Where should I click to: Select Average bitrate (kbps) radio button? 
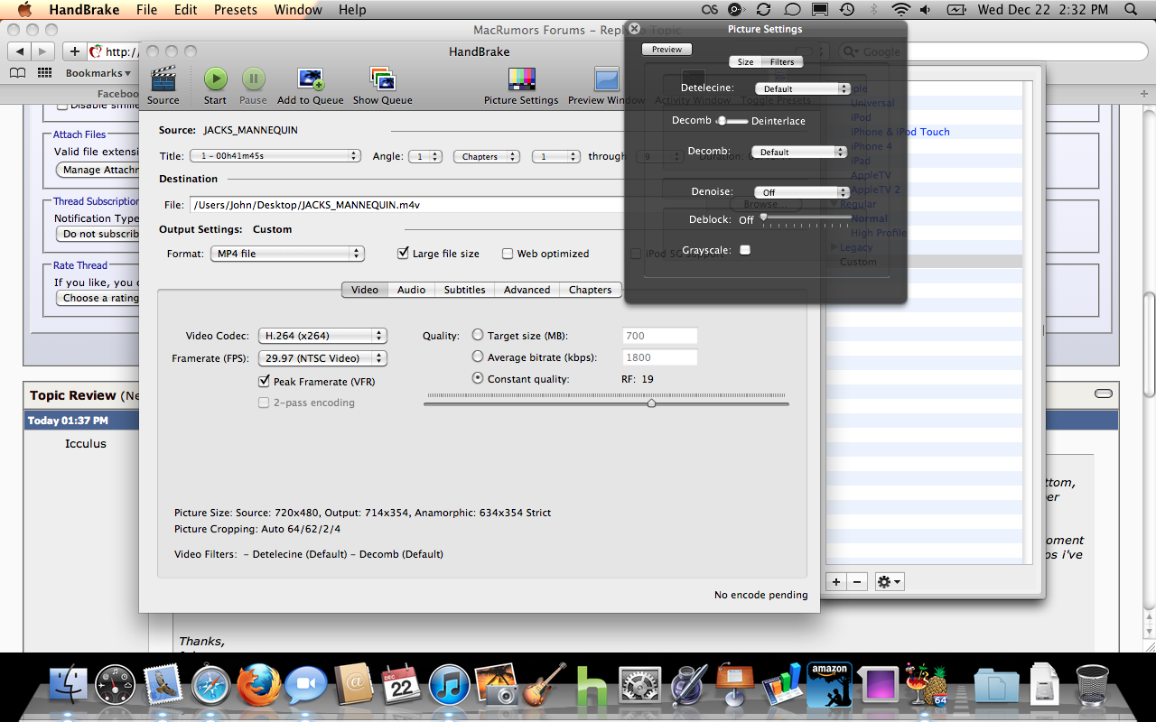point(478,356)
